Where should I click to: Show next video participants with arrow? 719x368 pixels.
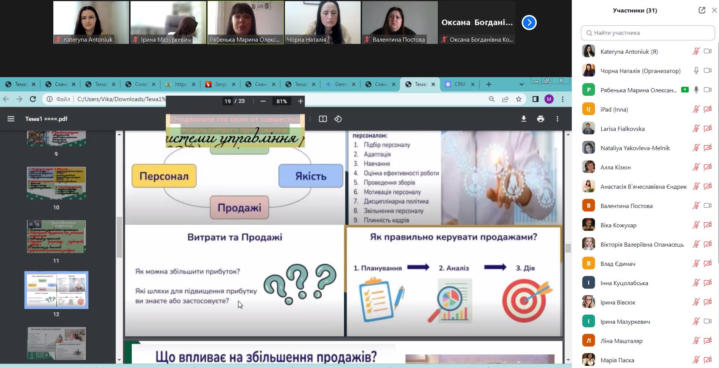click(x=529, y=23)
